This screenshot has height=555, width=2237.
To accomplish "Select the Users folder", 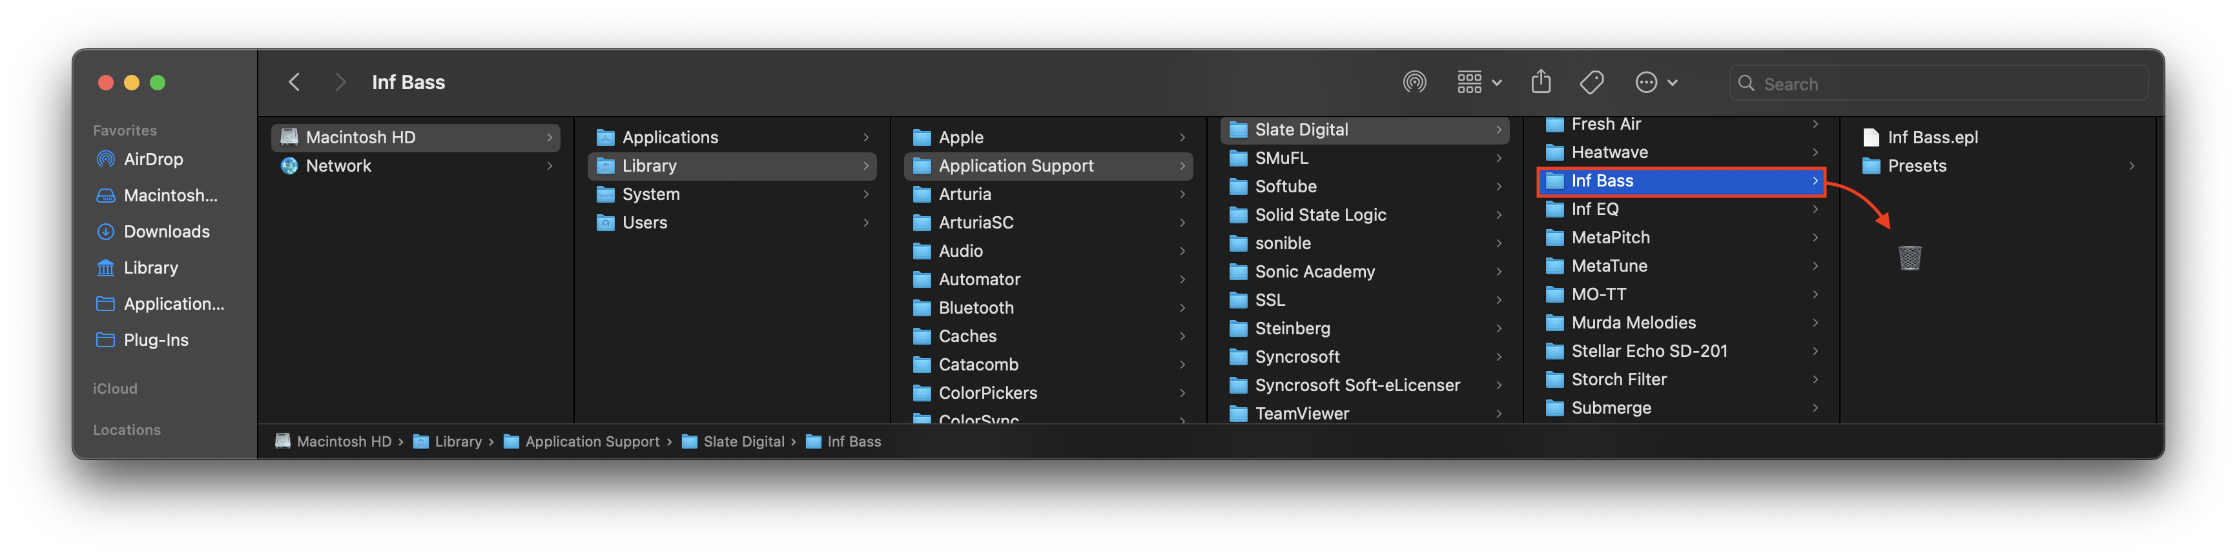I will coord(731,223).
